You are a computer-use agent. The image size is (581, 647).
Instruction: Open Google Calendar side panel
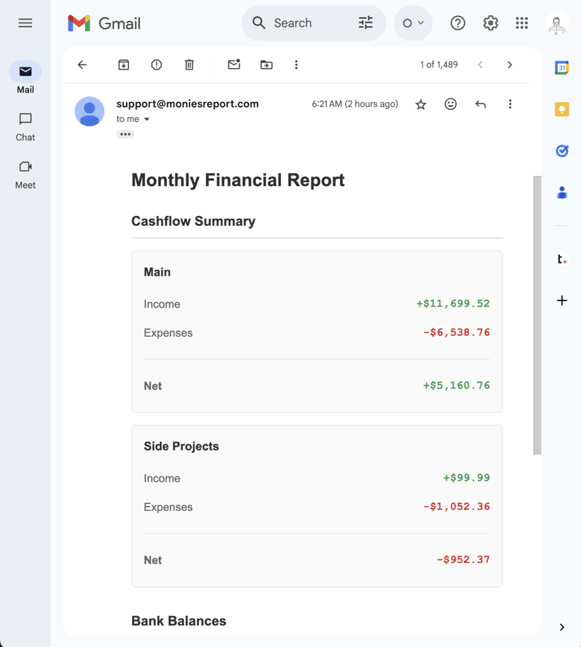pyautogui.click(x=561, y=68)
